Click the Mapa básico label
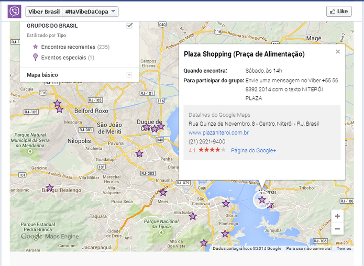The height and width of the screenshot is (266, 364). (42, 75)
